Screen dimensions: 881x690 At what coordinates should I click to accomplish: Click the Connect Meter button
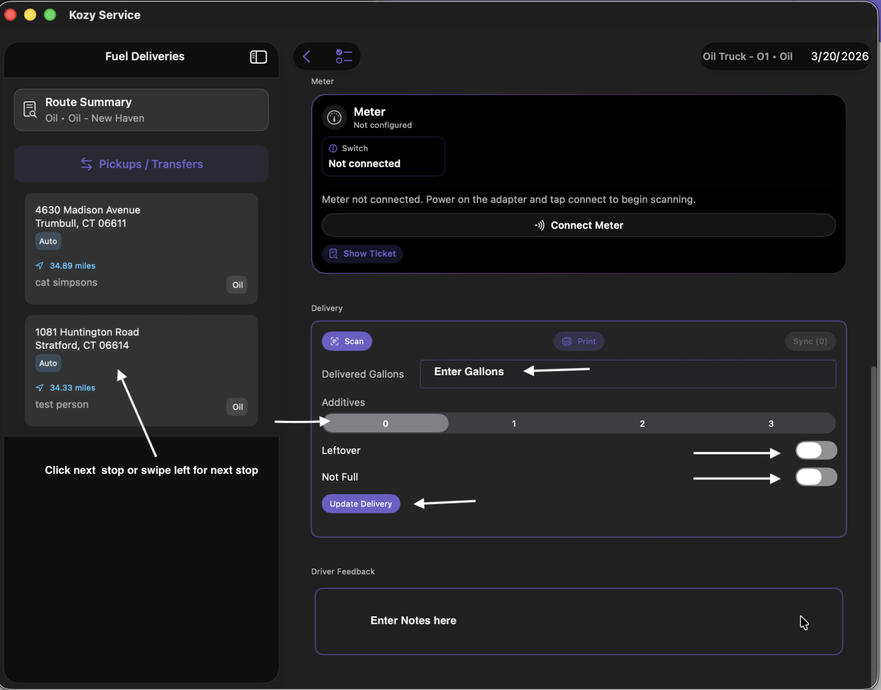point(578,225)
